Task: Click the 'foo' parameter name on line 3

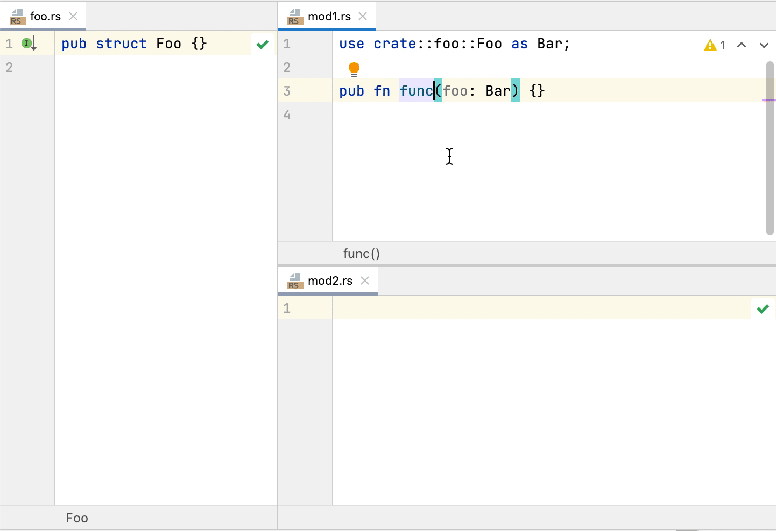Action: [x=455, y=90]
